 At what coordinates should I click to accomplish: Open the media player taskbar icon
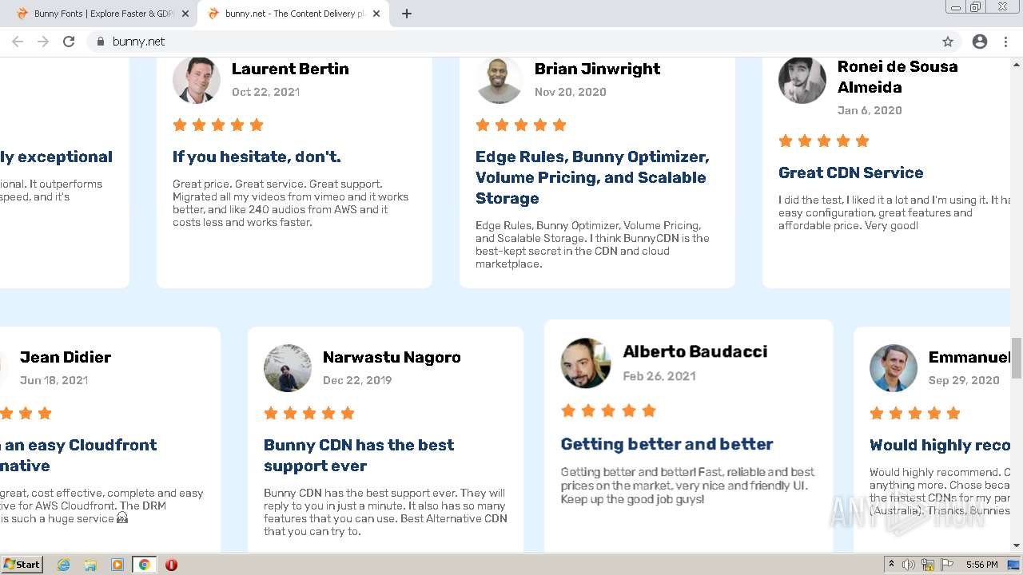pyautogui.click(x=117, y=565)
